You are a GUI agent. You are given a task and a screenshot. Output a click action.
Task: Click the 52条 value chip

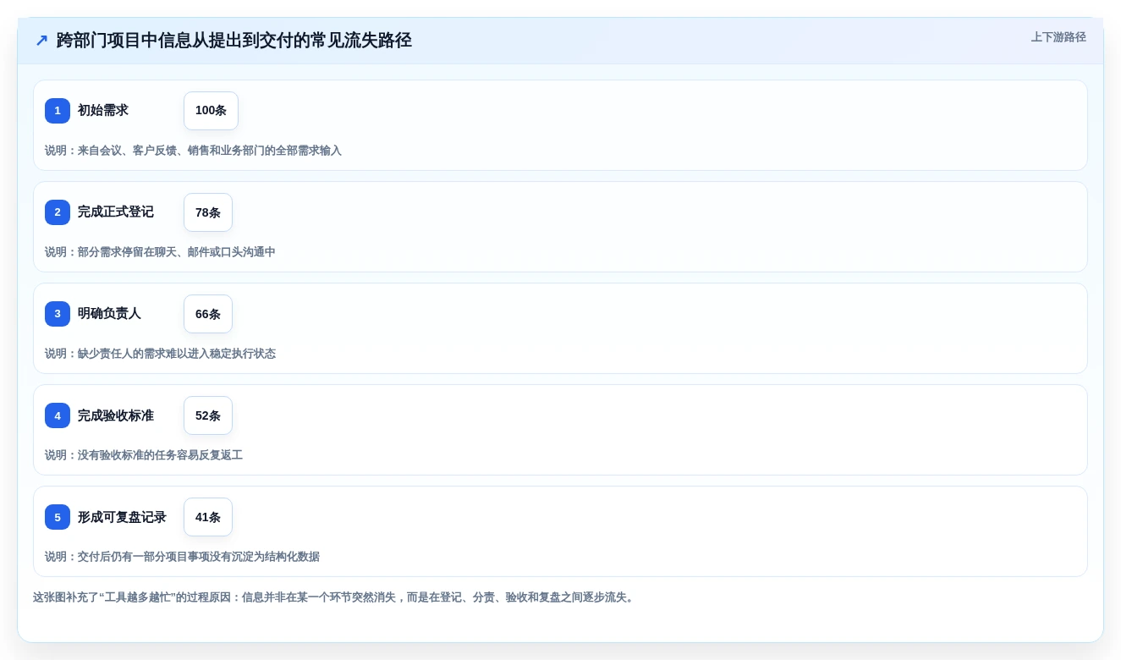[208, 415]
